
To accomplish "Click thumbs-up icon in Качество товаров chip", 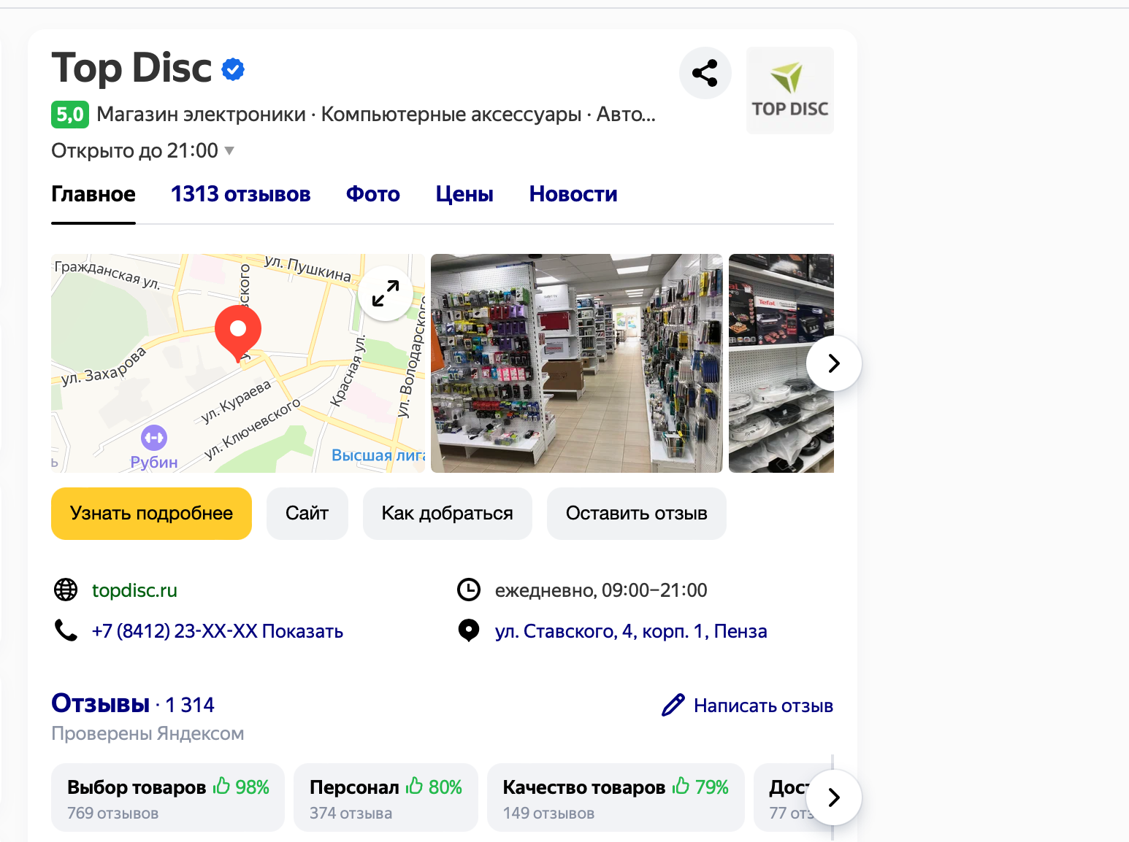I will pos(681,786).
